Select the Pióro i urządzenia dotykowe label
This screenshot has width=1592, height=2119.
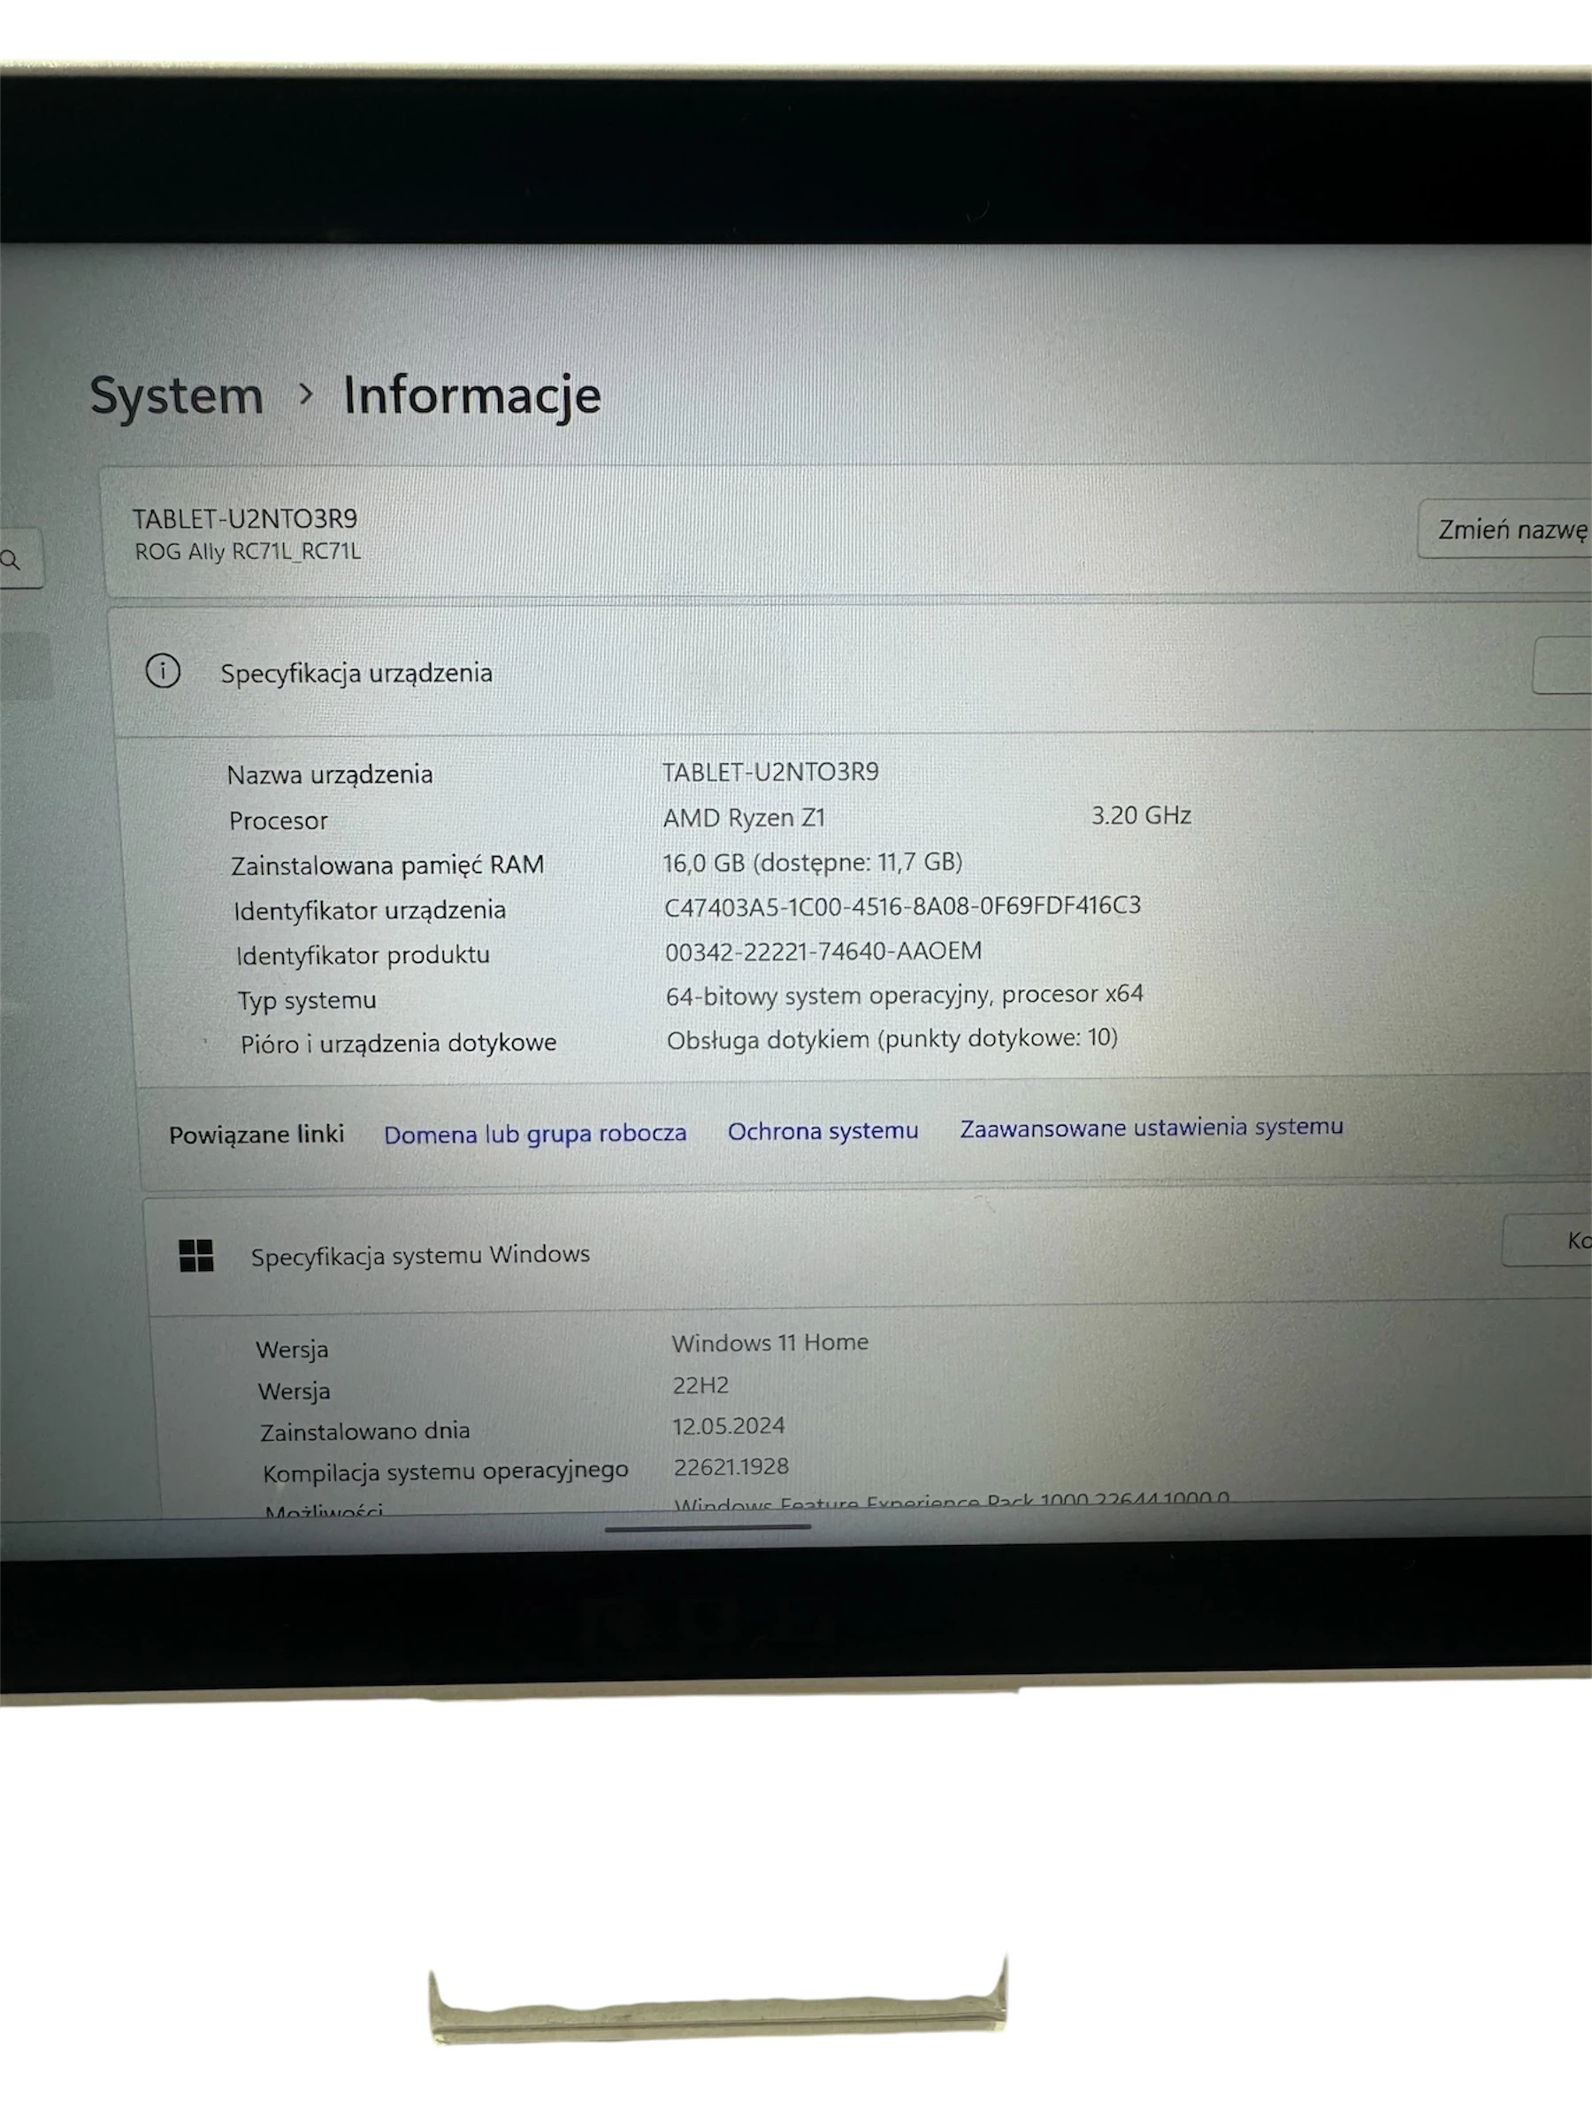click(x=397, y=1044)
